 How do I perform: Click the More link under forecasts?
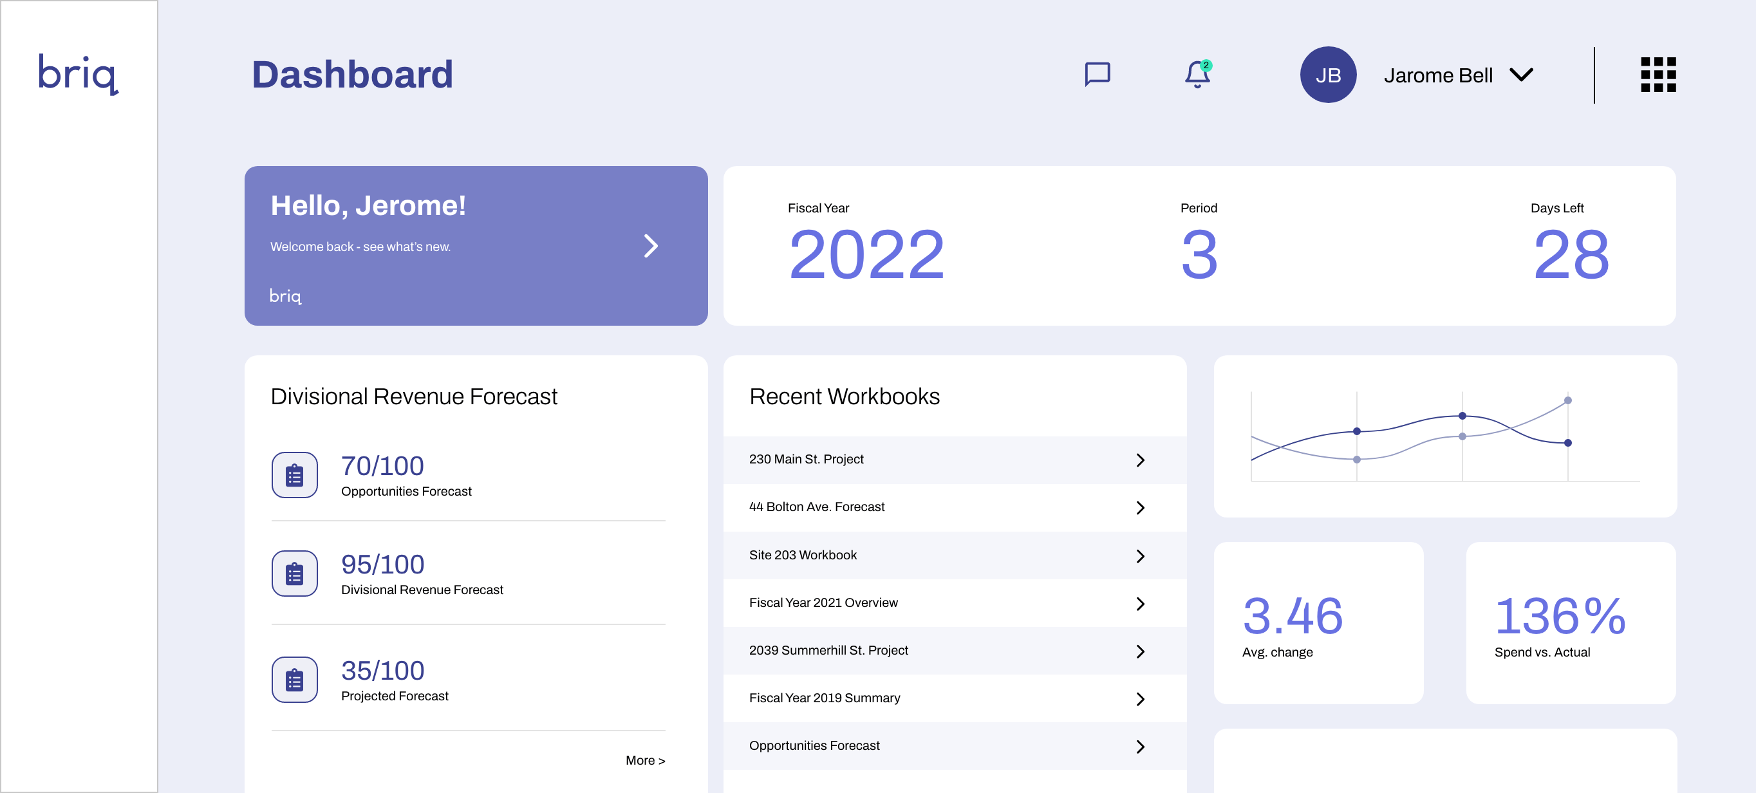[x=644, y=760]
